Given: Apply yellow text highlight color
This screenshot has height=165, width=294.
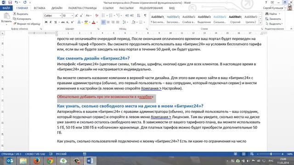Looking at the screenshot, I should 86,22.
